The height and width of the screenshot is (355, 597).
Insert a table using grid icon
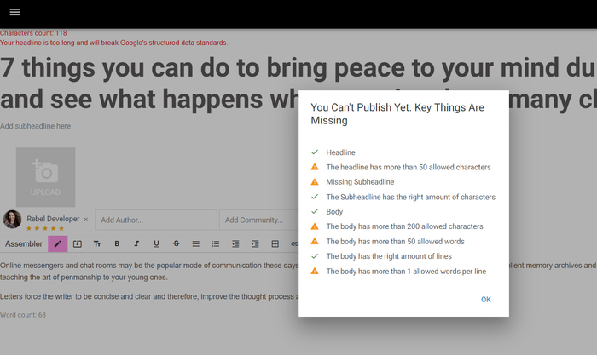275,244
